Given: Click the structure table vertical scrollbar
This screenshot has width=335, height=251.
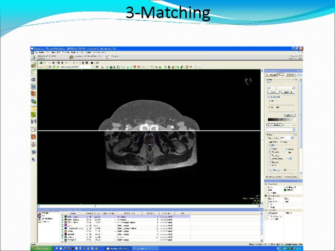Looking at the screenshot, I should coord(262,227).
